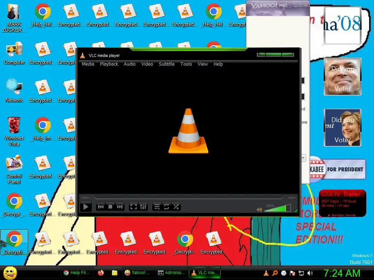Open the smiley face Start button
The image size is (374, 280).
(x=10, y=273)
